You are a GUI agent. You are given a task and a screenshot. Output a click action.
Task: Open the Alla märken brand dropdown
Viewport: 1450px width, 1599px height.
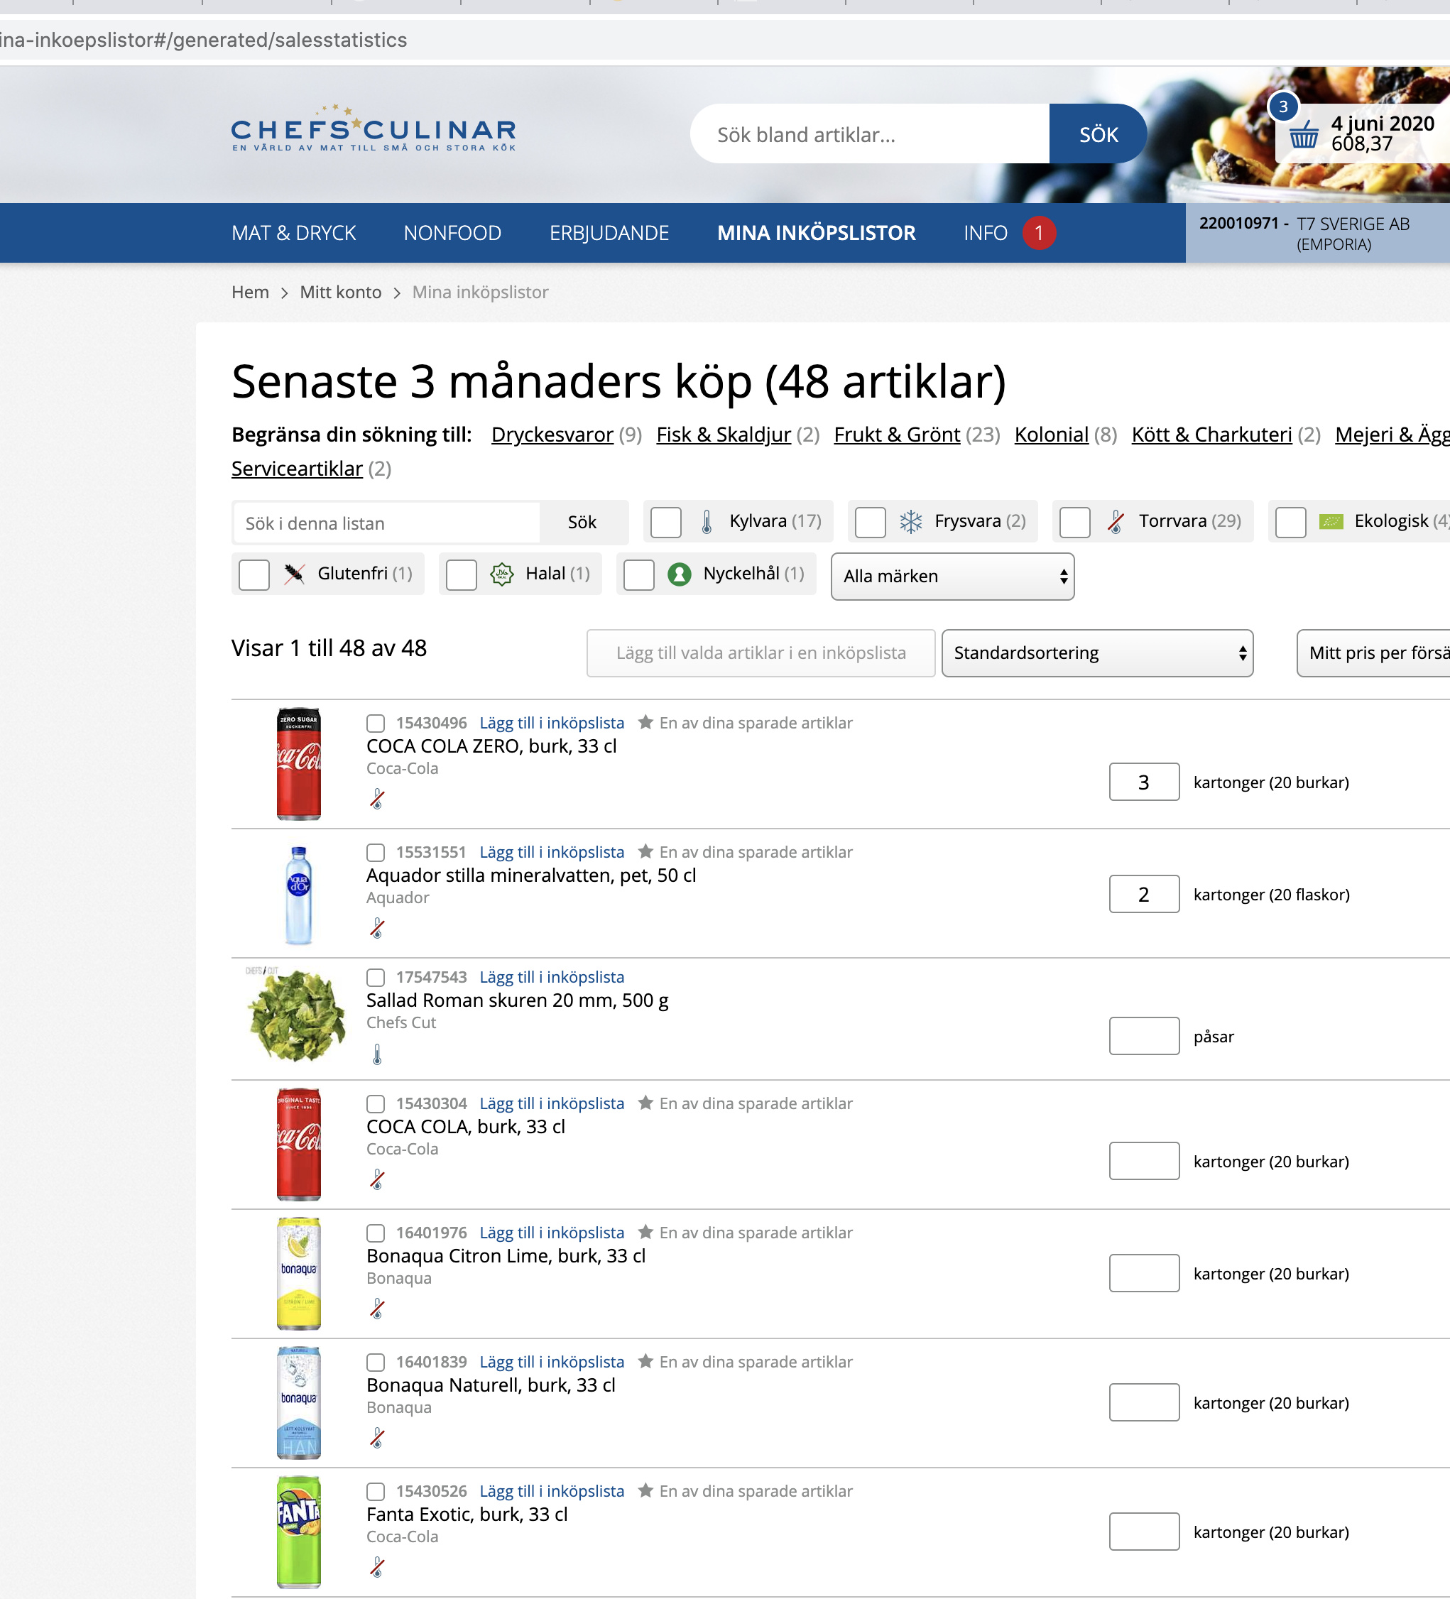point(953,576)
